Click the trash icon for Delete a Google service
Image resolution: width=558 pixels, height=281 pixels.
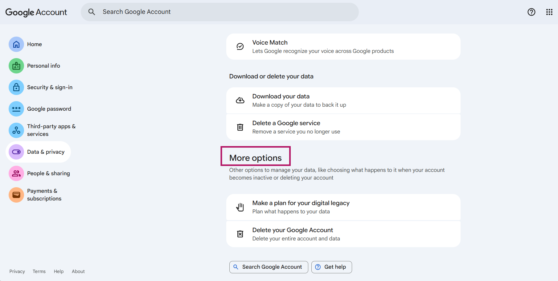pos(240,127)
